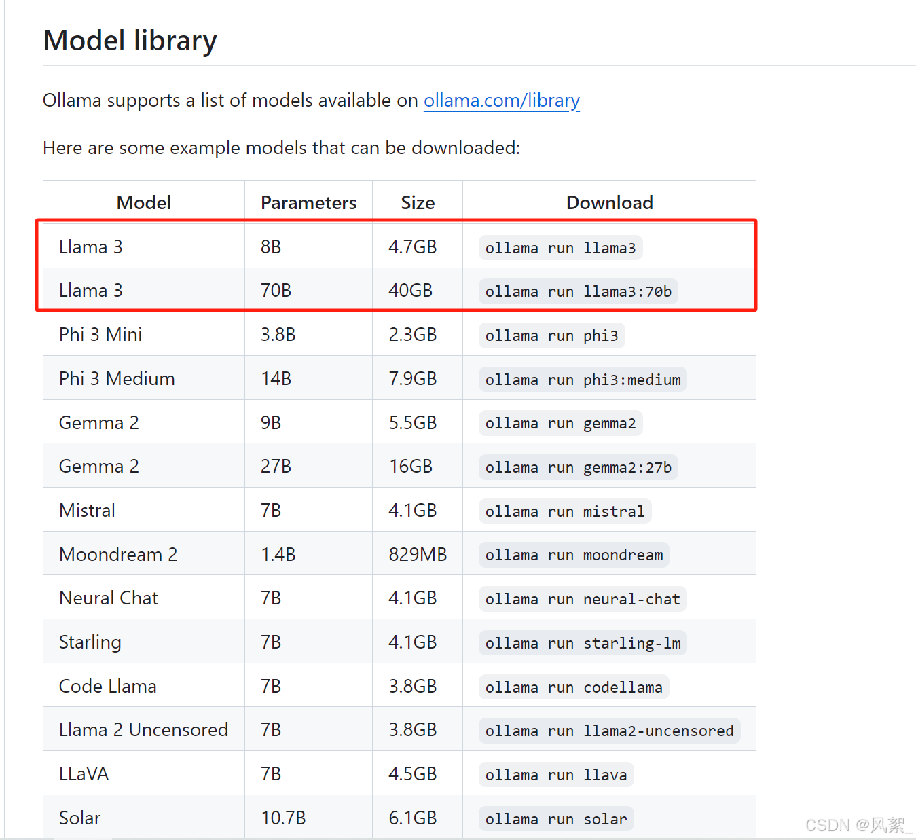The image size is (916, 840).
Task: Click the Solar model name
Action: coord(80,818)
